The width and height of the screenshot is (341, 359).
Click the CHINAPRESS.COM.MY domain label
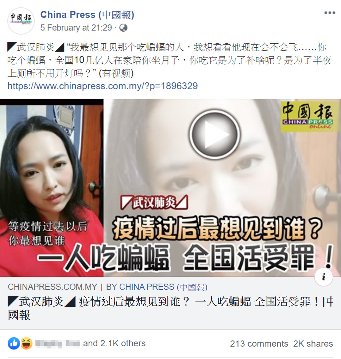point(53,287)
